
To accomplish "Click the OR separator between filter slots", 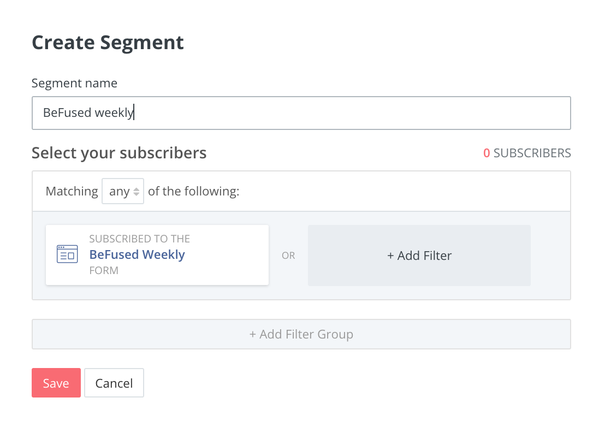I will pyautogui.click(x=288, y=255).
